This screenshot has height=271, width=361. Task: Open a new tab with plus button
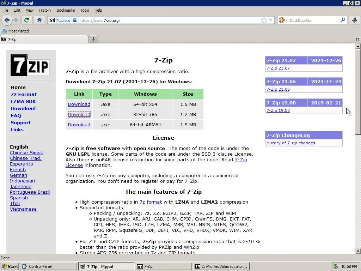point(93,39)
